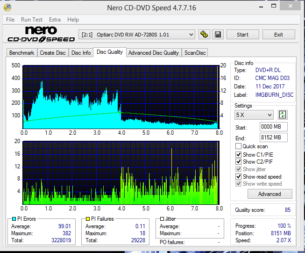
Task: Toggle Show read speed checkbox
Action: [x=238, y=176]
